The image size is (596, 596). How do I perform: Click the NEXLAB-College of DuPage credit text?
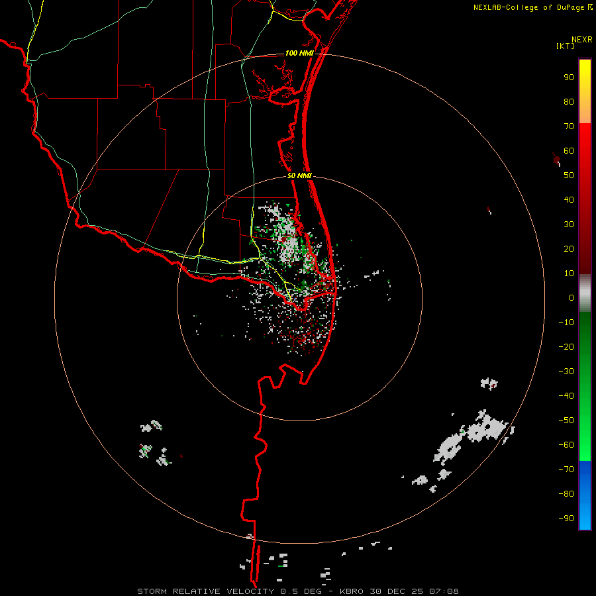click(x=532, y=7)
